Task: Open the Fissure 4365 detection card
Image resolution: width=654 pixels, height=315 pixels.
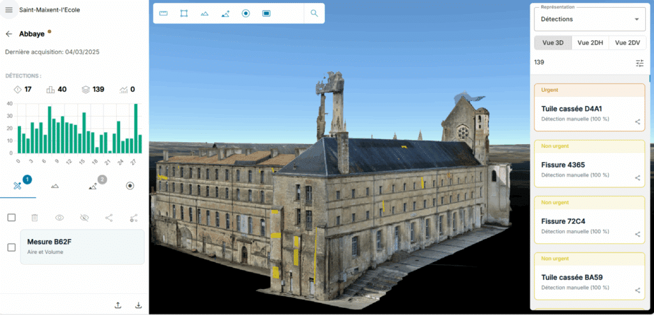Action: point(589,164)
